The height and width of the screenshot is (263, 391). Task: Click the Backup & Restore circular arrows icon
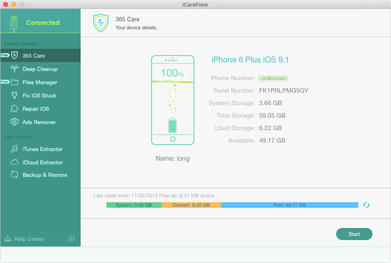(x=15, y=174)
